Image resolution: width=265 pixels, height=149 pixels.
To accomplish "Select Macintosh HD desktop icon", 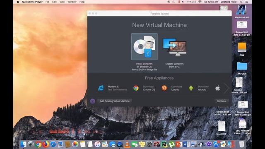I will pyautogui.click(x=242, y=12).
